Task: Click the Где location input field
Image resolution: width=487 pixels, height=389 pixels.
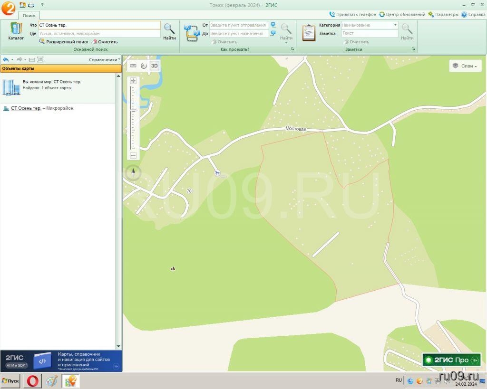Action: click(x=99, y=34)
